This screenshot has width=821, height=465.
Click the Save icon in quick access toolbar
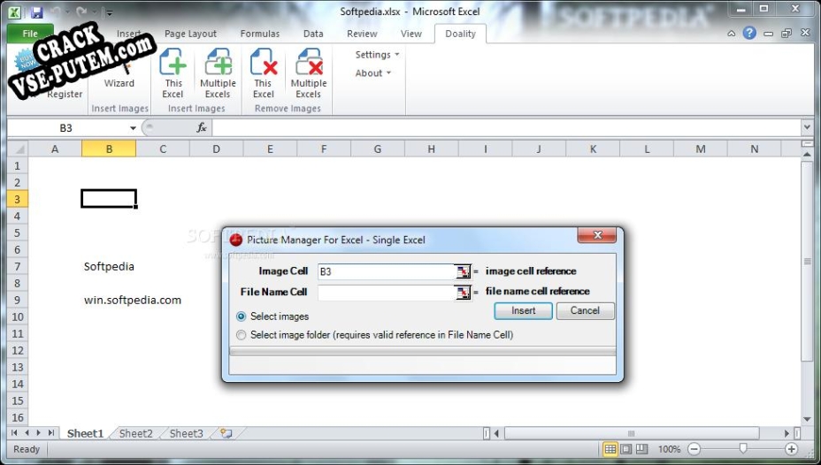pos(36,12)
